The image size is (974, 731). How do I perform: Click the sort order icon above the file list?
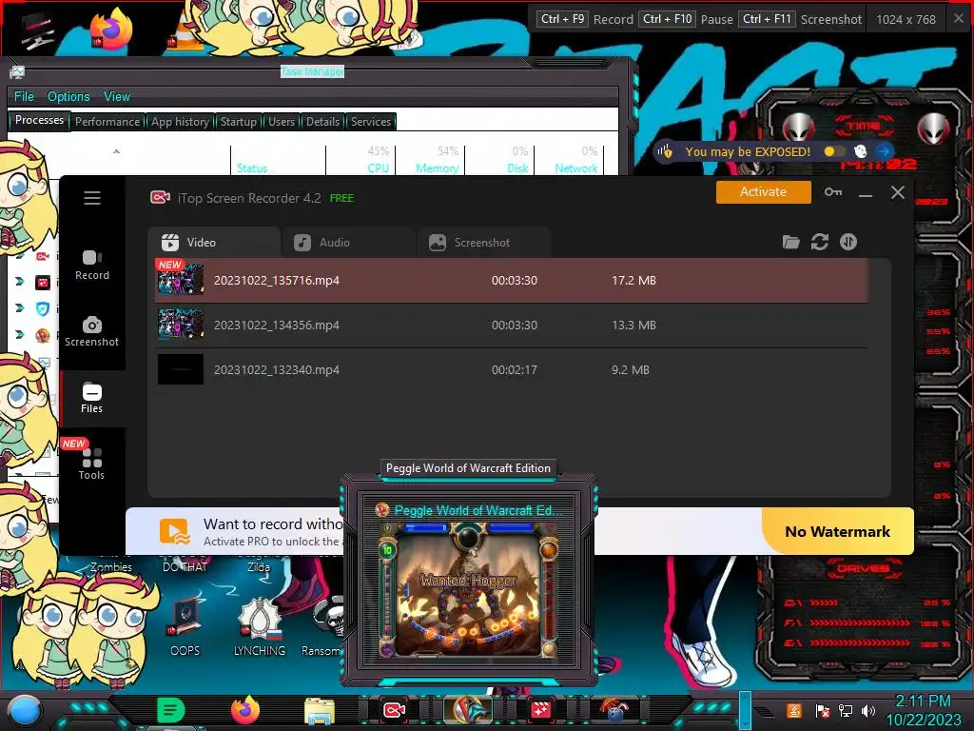tap(847, 242)
